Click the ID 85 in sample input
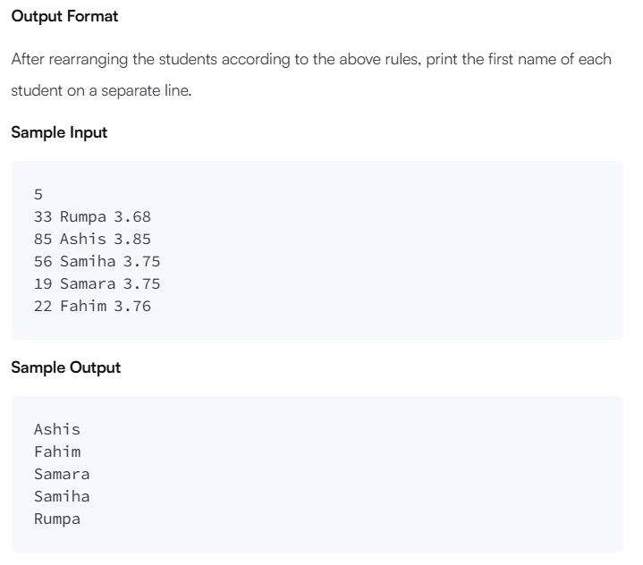Screen dimensions: 643x565 point(43,239)
